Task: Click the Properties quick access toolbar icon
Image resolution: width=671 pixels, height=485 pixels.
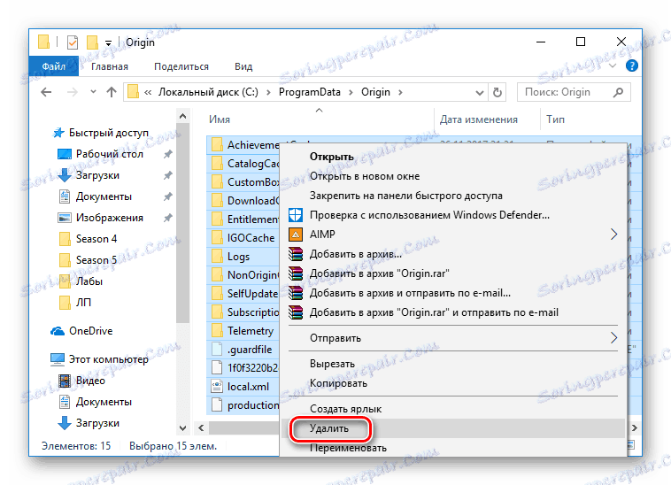Action: pos(73,42)
